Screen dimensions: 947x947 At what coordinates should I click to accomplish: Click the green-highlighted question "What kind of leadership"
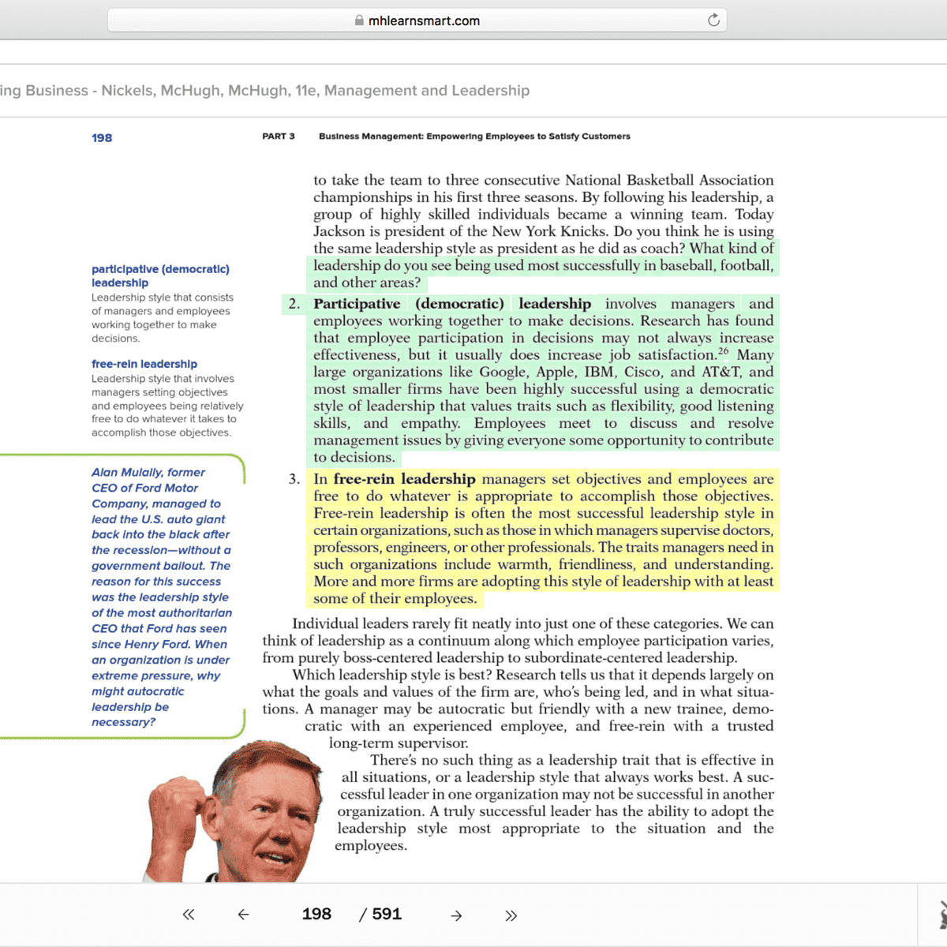544,266
